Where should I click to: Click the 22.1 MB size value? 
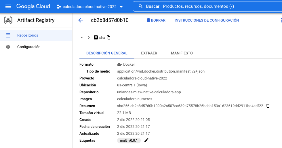124,113
